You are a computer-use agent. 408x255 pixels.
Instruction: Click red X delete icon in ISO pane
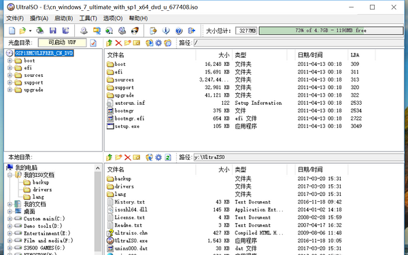point(118,43)
